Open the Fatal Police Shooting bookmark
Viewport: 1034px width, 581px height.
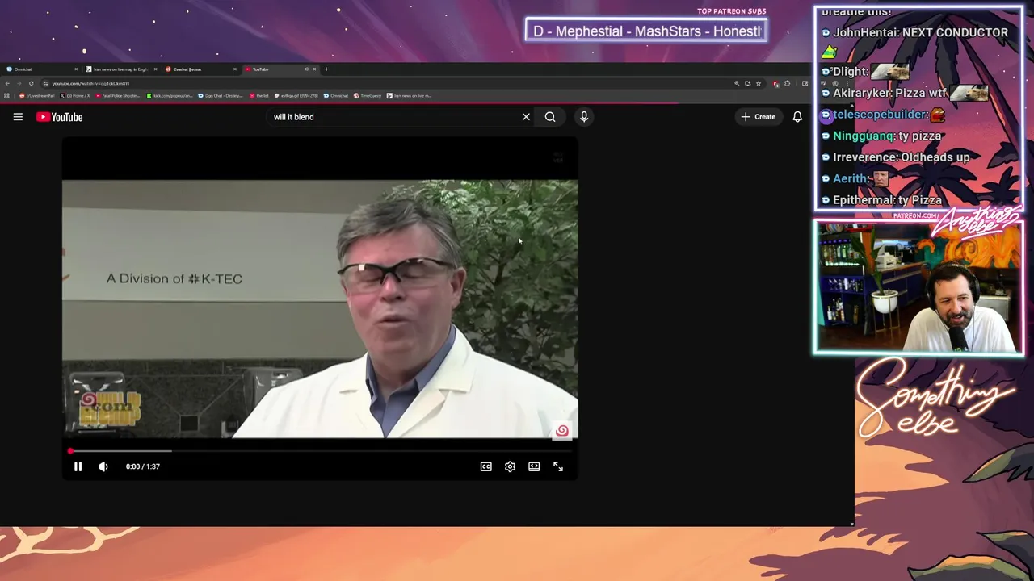[117, 96]
